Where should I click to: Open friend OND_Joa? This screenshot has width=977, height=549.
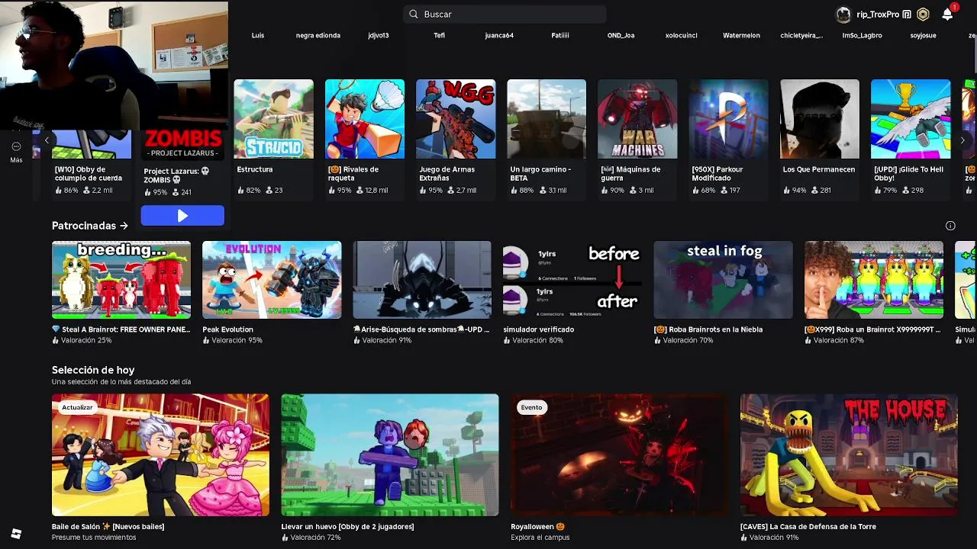(621, 35)
